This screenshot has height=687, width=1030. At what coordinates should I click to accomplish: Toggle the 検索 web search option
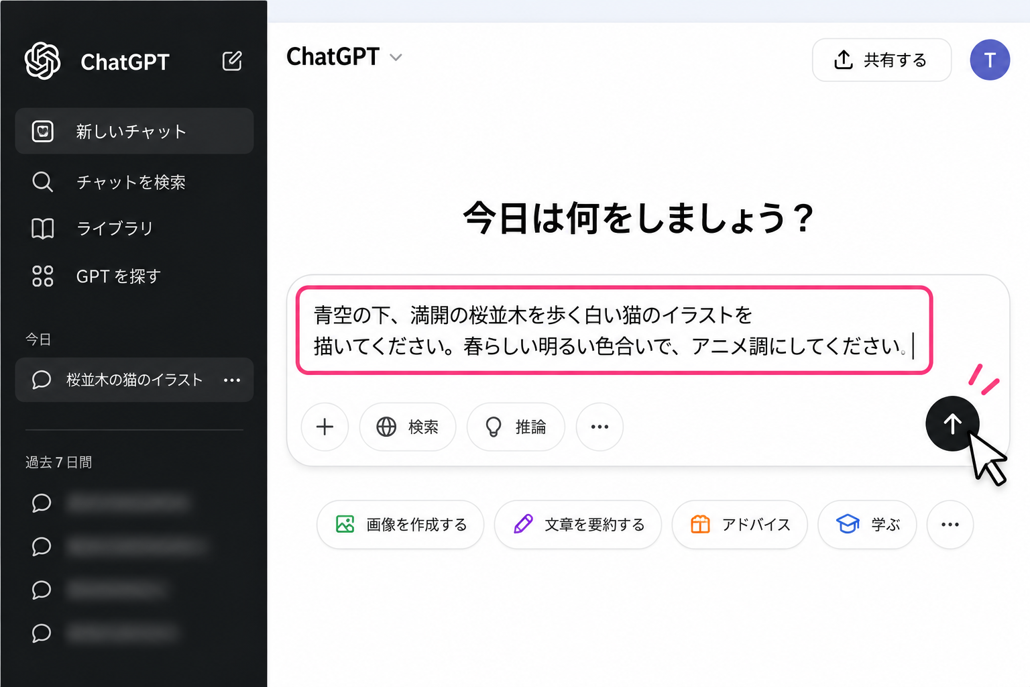click(x=408, y=427)
